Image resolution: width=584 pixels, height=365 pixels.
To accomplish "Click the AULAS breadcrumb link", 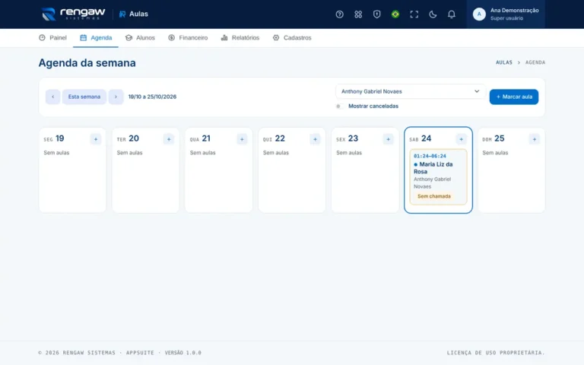I will [504, 62].
